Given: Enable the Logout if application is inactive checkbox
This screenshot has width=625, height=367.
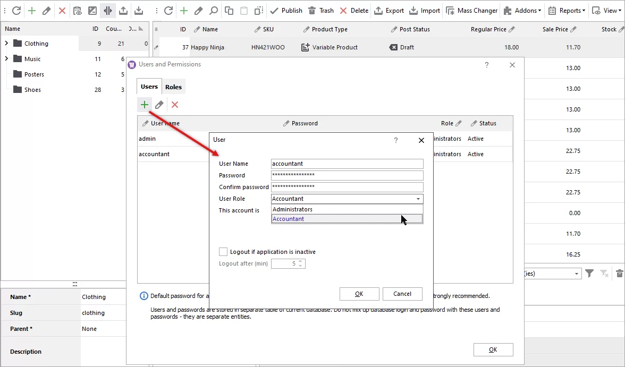Looking at the screenshot, I should pyautogui.click(x=223, y=252).
